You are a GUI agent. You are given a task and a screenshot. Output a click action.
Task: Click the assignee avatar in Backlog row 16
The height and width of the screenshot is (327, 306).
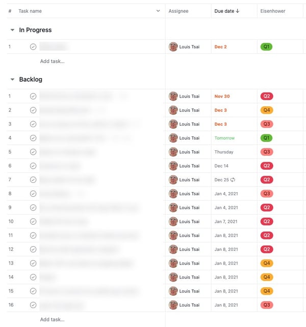(x=173, y=305)
